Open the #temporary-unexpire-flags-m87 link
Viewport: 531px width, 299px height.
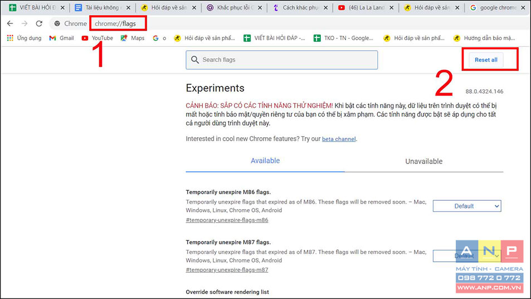point(227,270)
